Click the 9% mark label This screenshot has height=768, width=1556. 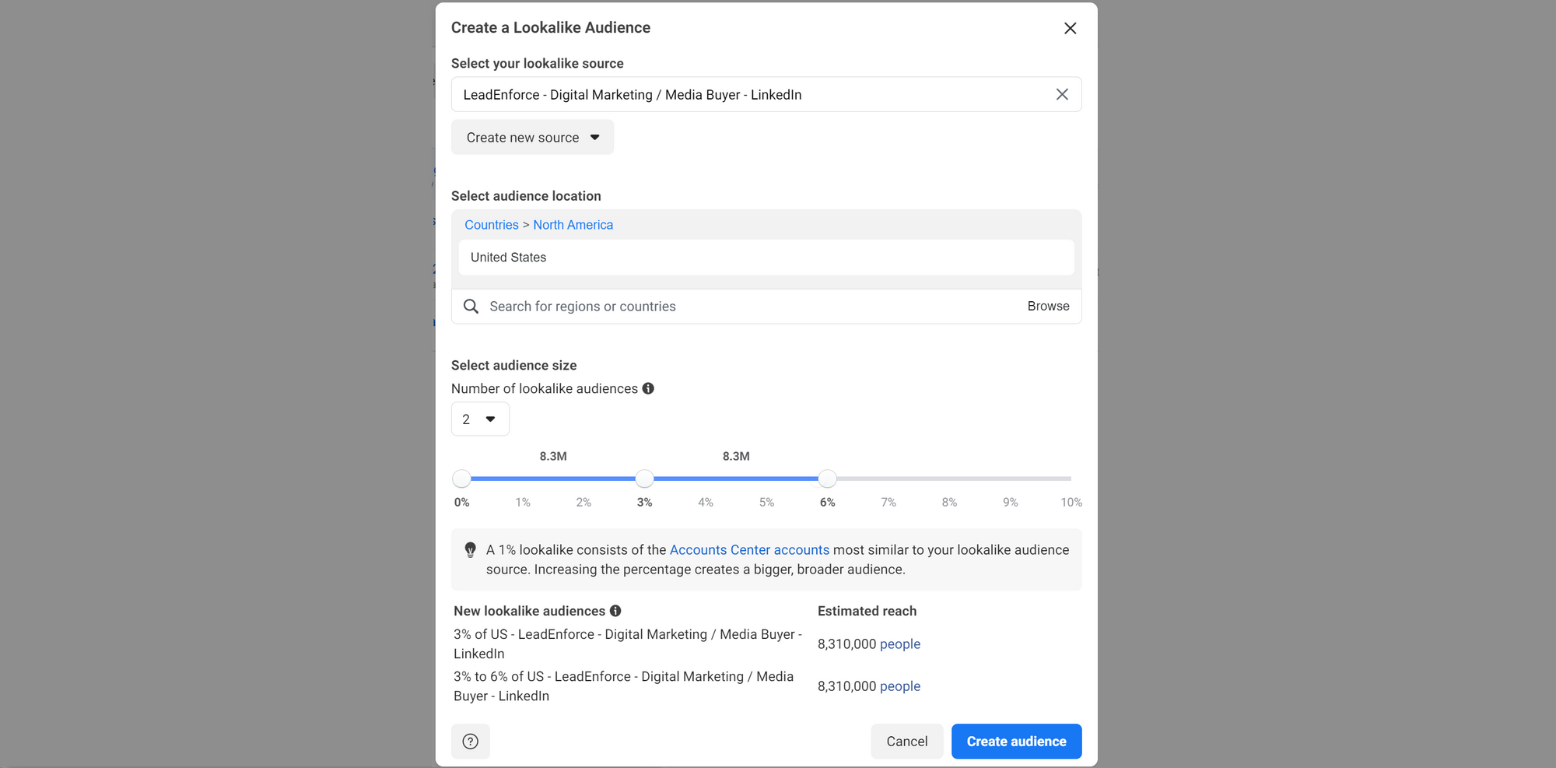point(1010,503)
